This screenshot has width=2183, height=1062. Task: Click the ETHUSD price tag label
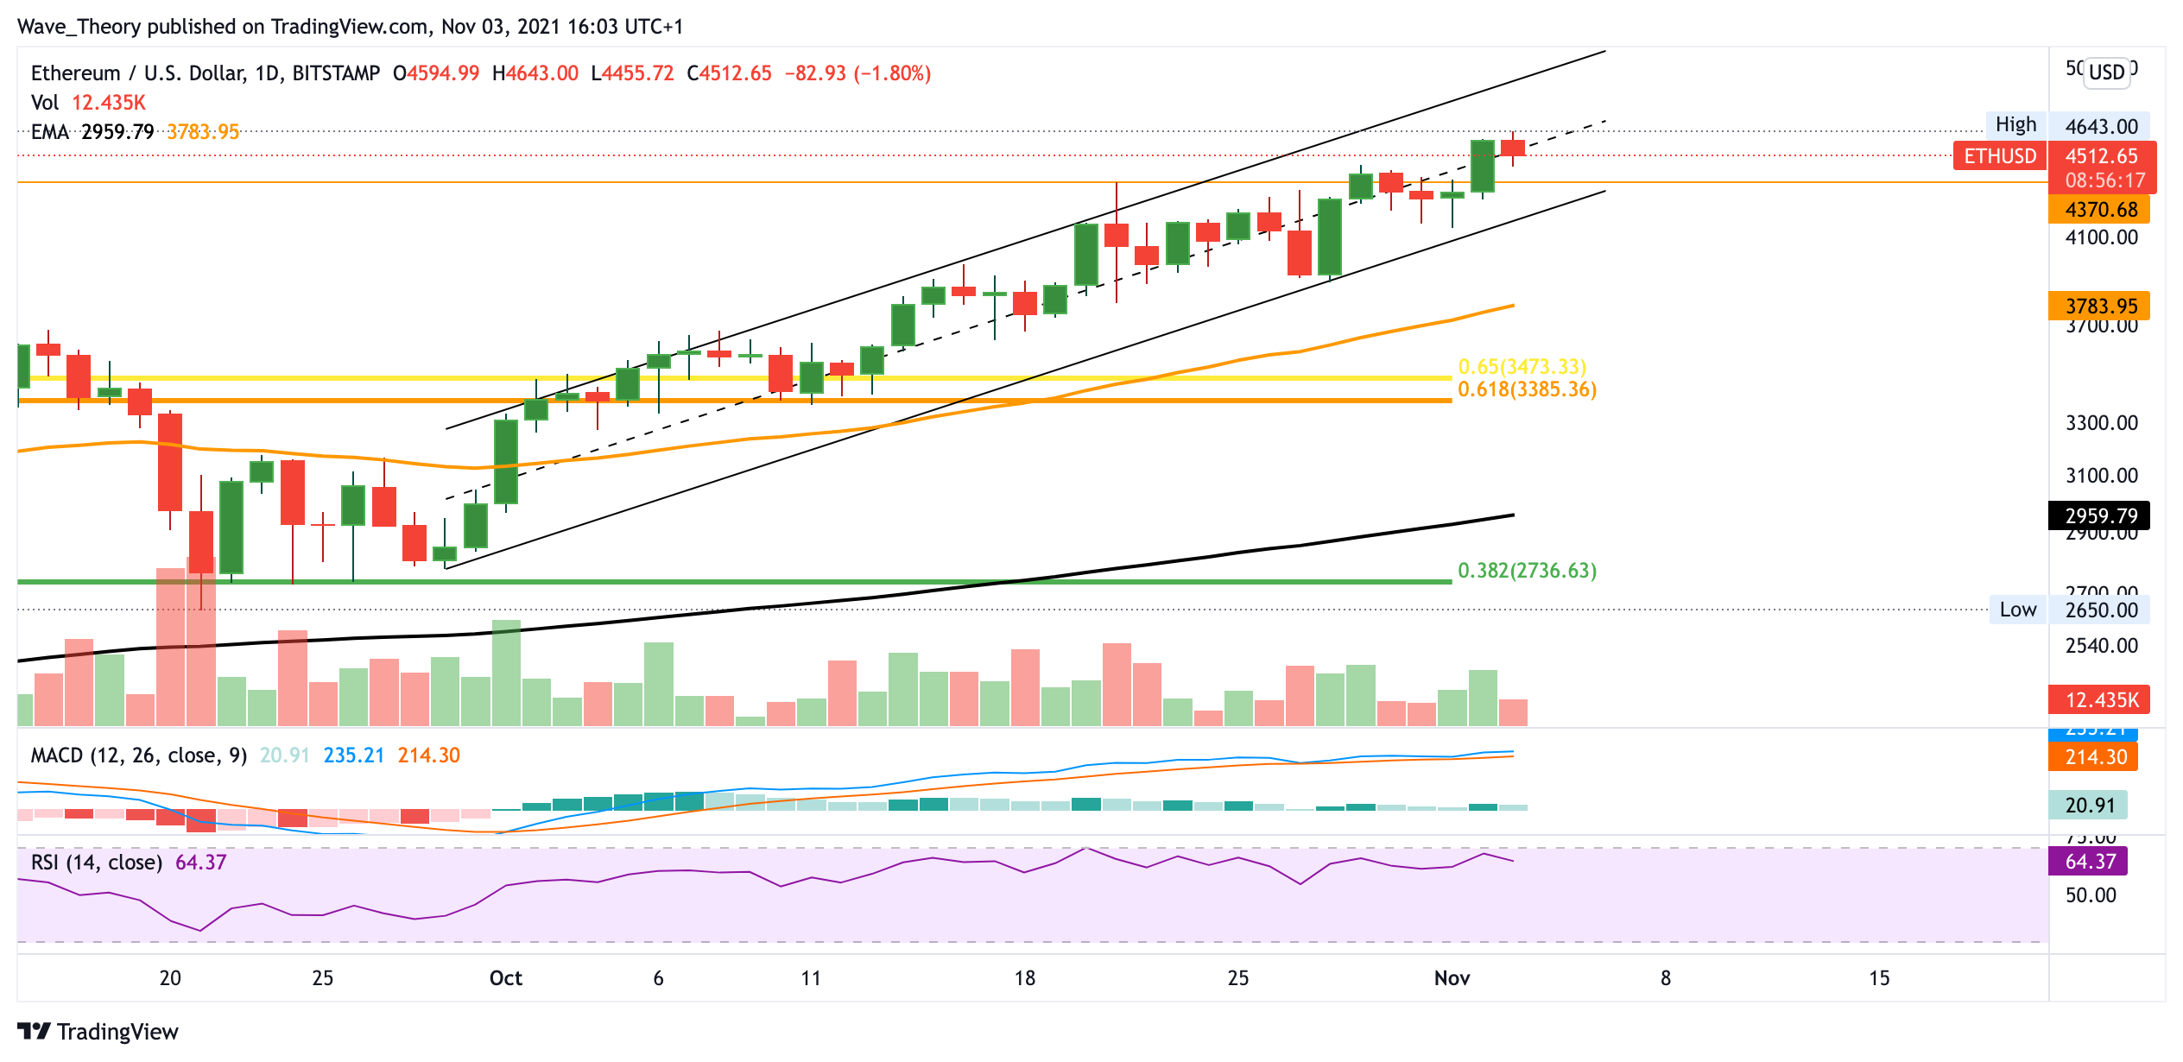1999,156
